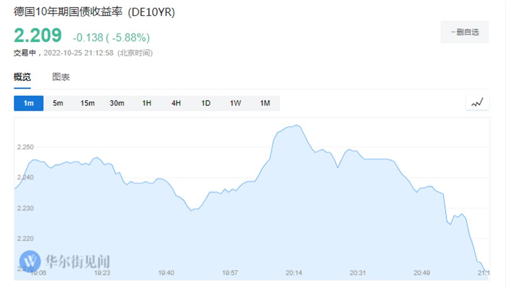Screen dimensions: 507x289
Task: Select the 4H timeframe
Action: [x=176, y=103]
